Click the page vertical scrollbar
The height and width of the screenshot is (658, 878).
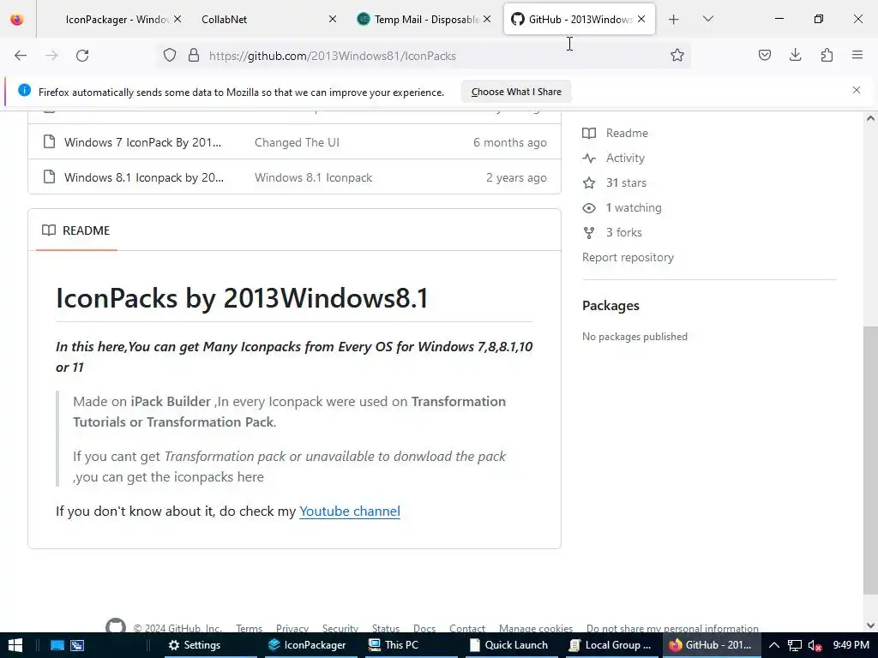pos(870,460)
